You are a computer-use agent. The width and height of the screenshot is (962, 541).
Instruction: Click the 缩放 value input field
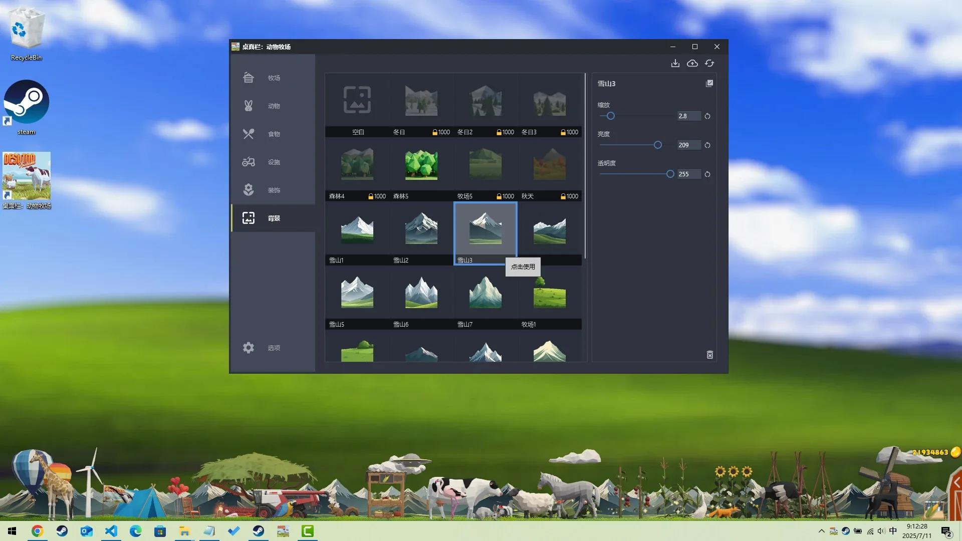click(x=688, y=116)
